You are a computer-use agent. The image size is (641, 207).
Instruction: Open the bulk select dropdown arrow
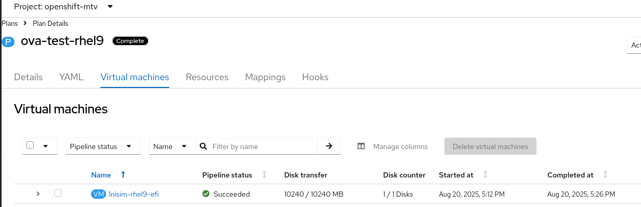(x=46, y=146)
